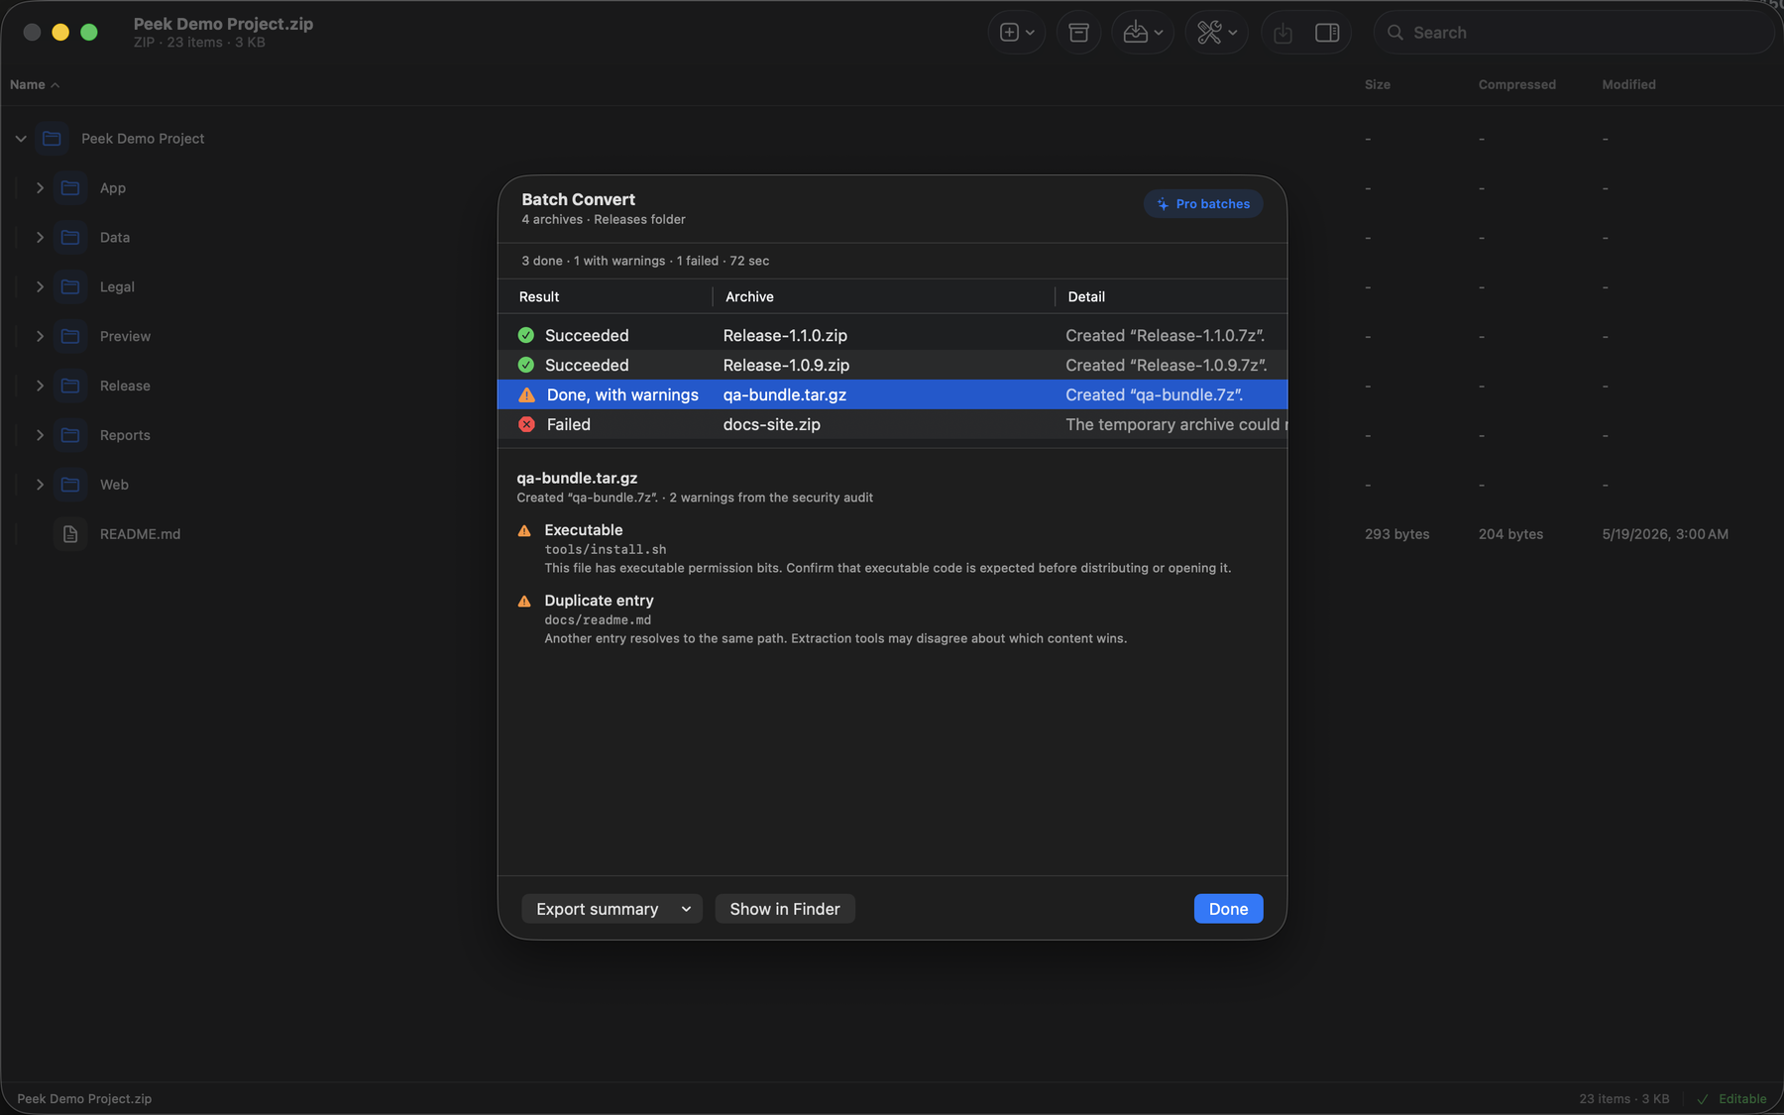Image resolution: width=1784 pixels, height=1115 pixels.
Task: Expand the Release folder
Action: tap(40, 386)
